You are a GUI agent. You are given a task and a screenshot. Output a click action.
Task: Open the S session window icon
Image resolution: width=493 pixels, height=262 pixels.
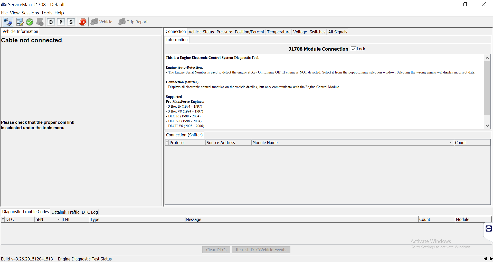pyautogui.click(x=71, y=22)
